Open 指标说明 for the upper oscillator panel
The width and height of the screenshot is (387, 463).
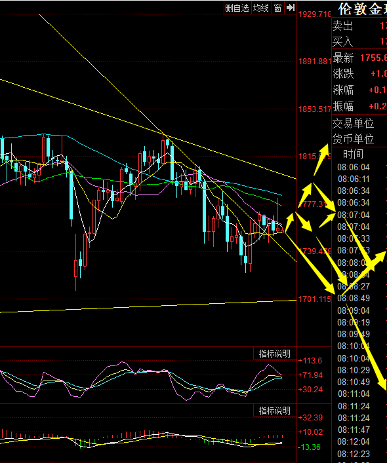pos(275,354)
